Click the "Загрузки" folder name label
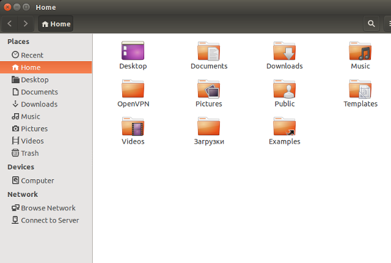The width and height of the screenshot is (391, 263). (209, 141)
